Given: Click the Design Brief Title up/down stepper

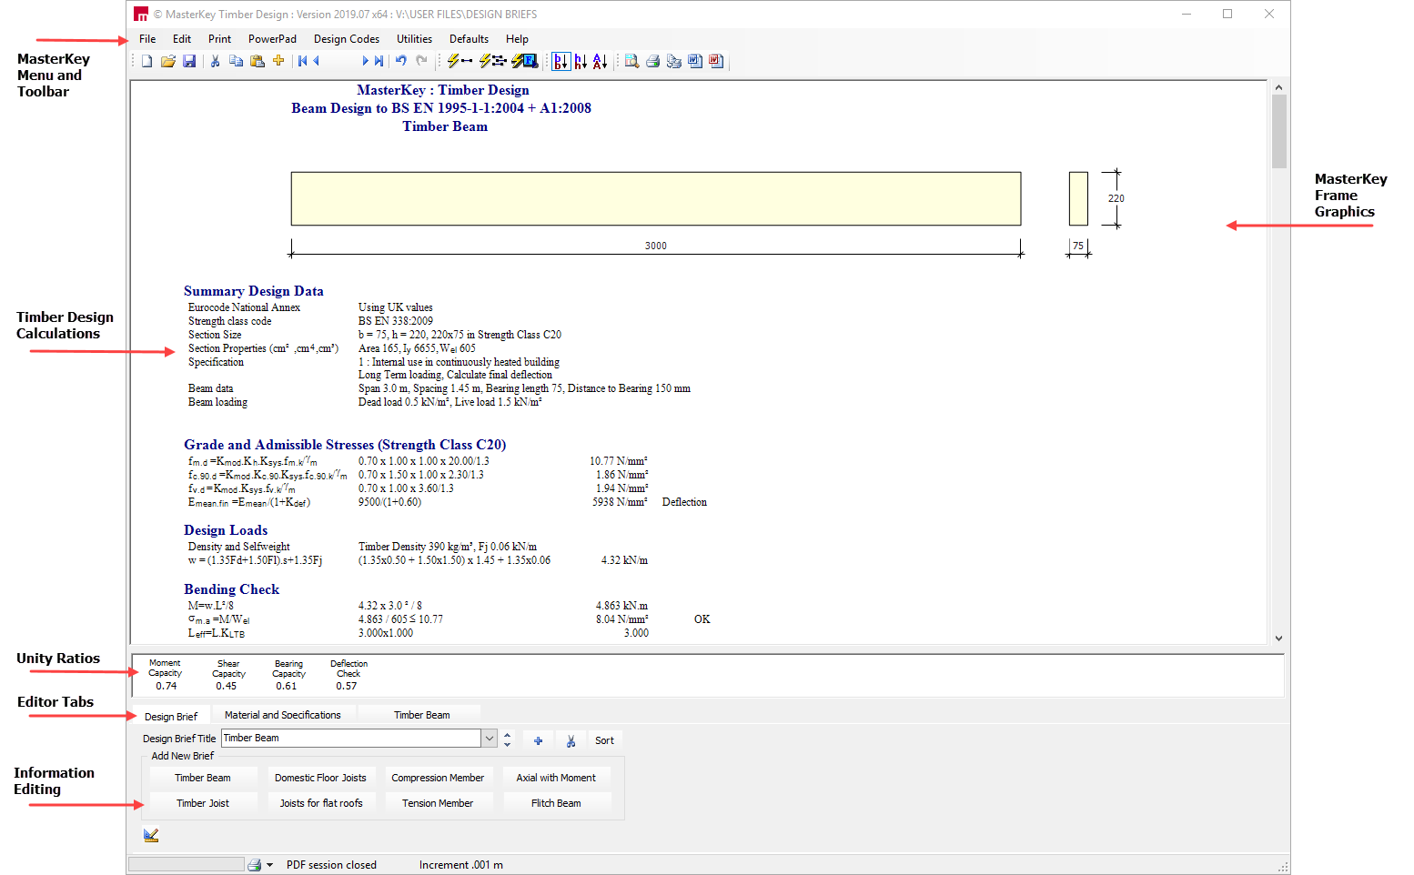Looking at the screenshot, I should click(x=508, y=739).
